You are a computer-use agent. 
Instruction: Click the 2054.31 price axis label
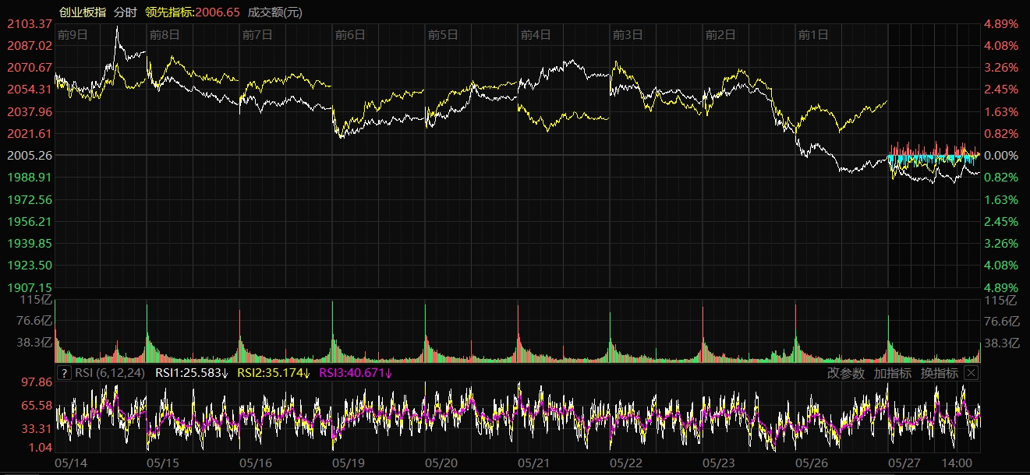pos(28,90)
